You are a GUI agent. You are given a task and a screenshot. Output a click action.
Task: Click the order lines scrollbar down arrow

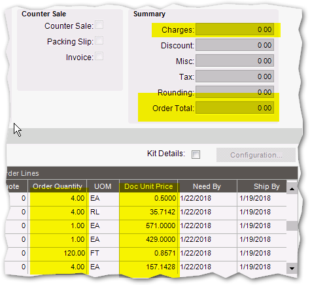coord(292,268)
